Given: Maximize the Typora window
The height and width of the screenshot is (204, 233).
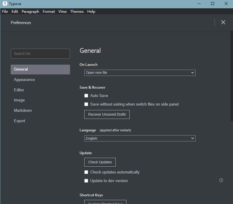Looking at the screenshot, I should (x=213, y=4).
